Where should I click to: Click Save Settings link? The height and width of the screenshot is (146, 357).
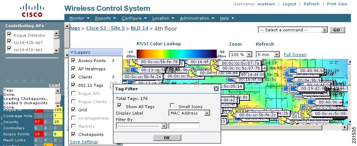pos(84,142)
